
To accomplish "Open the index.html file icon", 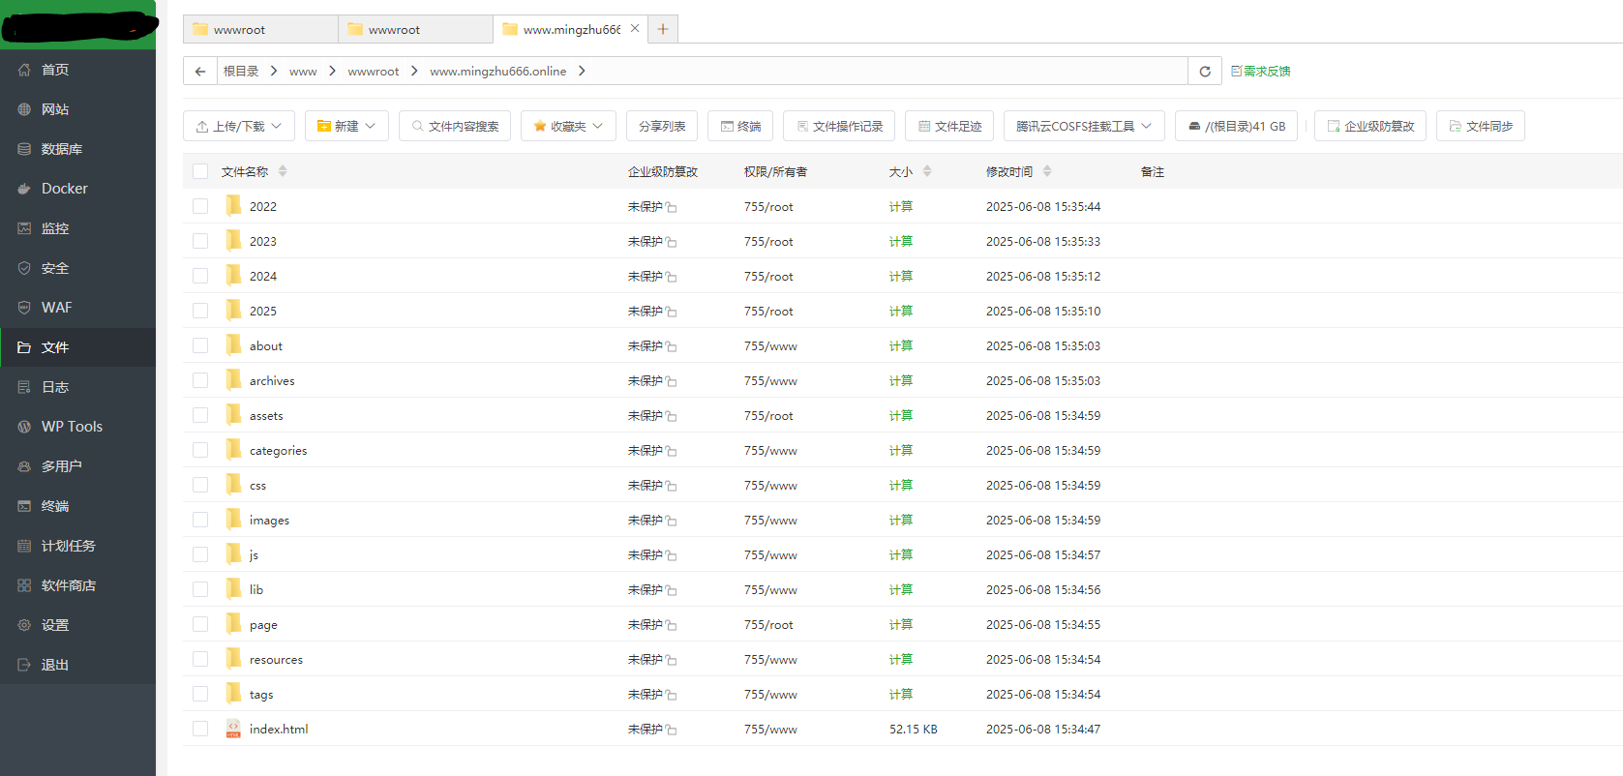I will (233, 729).
